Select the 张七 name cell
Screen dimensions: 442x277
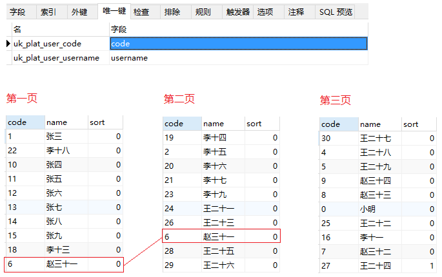click(66, 207)
